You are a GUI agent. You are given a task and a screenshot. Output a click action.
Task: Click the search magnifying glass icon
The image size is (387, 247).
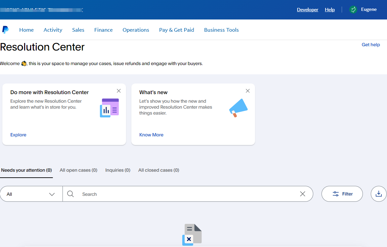pos(70,194)
